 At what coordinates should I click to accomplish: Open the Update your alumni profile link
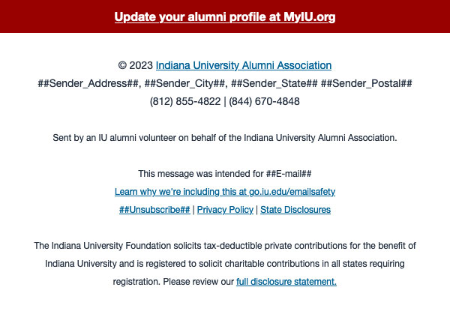click(225, 17)
